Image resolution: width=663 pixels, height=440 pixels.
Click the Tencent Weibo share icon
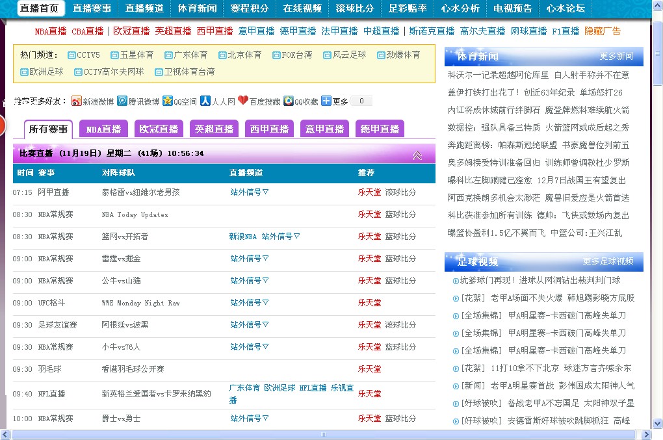(x=122, y=101)
